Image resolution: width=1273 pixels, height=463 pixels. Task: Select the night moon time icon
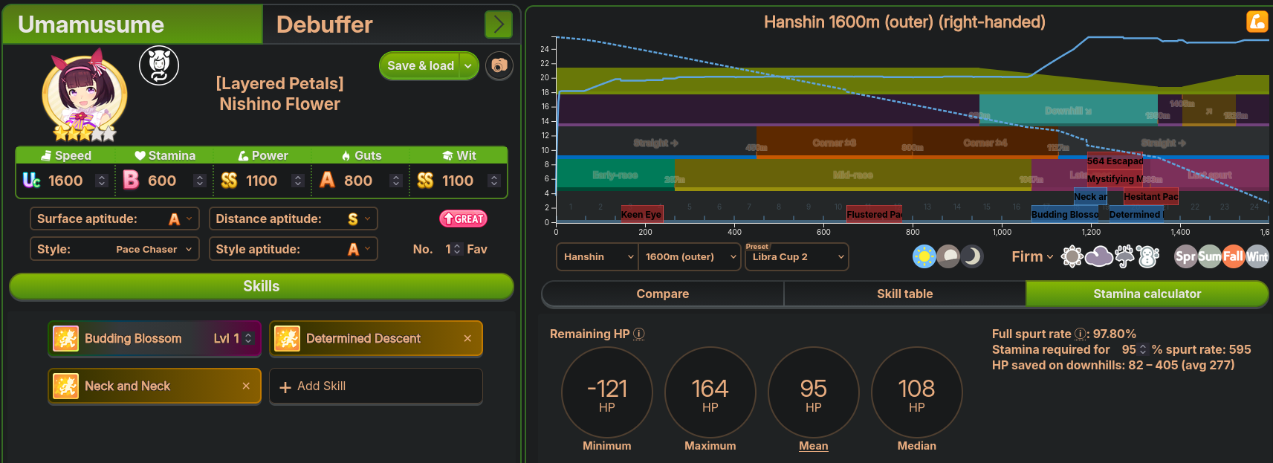971,257
